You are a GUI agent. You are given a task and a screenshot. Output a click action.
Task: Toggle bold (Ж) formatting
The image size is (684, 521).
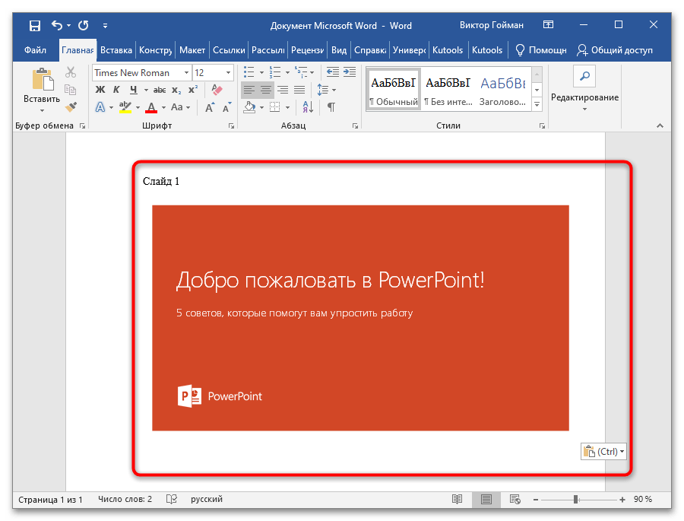click(x=100, y=90)
